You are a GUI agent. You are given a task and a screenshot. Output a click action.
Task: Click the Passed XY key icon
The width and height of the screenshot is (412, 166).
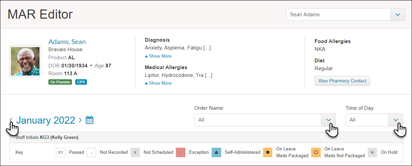coord(61,152)
